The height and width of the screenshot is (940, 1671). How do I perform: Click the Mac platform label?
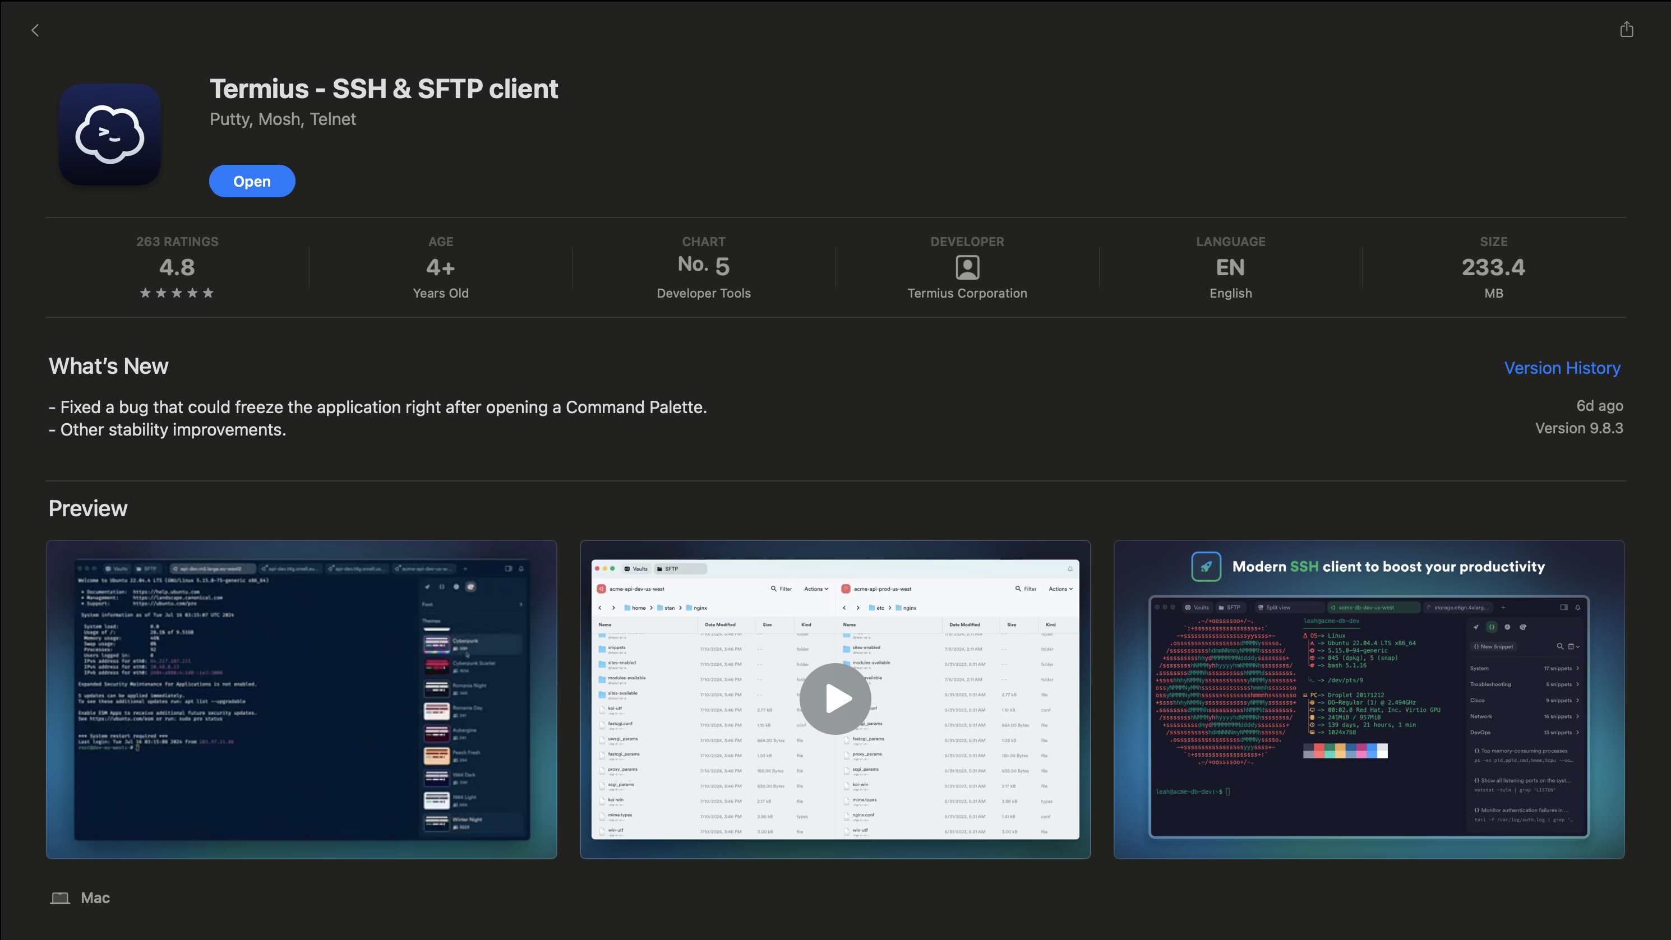coord(95,898)
